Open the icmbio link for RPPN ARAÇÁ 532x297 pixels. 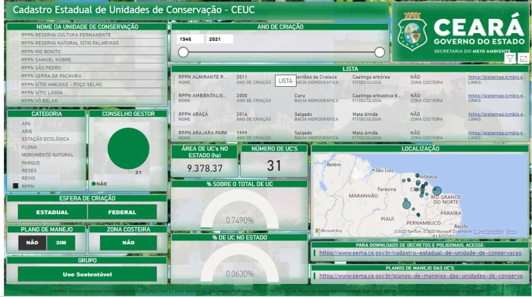coord(497,114)
